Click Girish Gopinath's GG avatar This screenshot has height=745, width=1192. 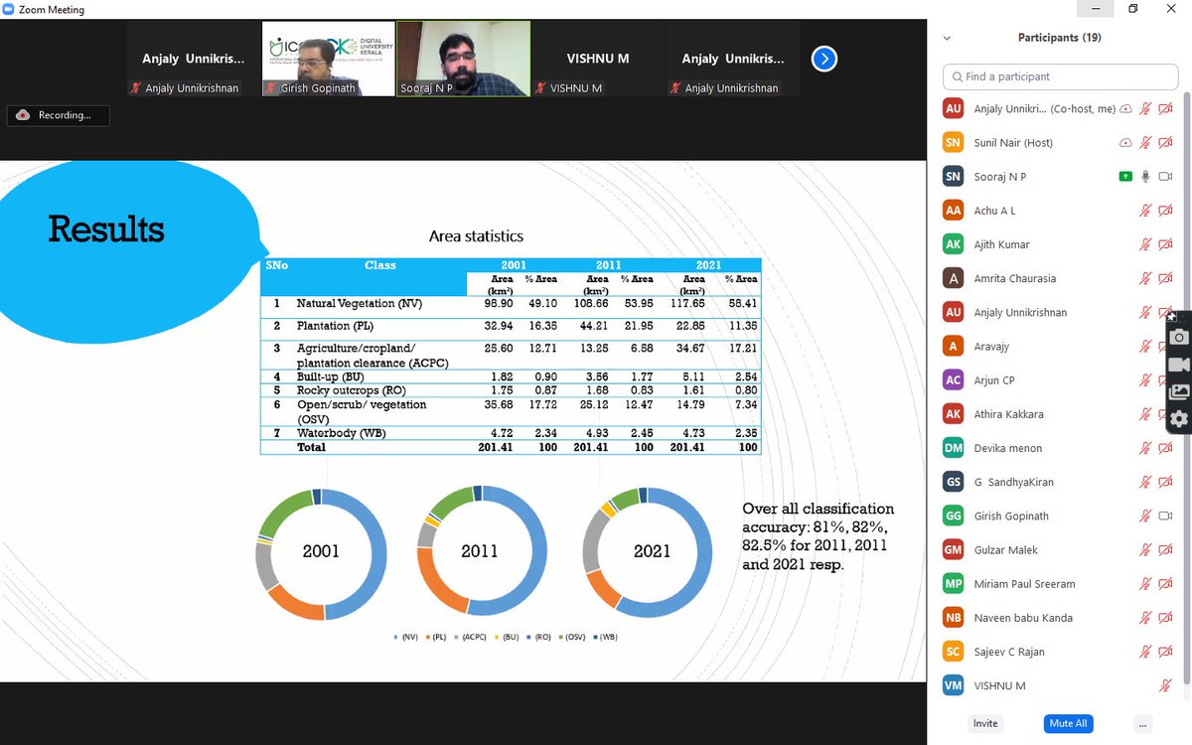954,516
